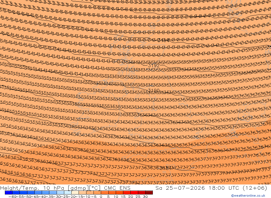Image resolution: width=271 pixels, height=198 pixels.
Task: Click the darkest blue swatch below -60
Action: tap(8, 192)
